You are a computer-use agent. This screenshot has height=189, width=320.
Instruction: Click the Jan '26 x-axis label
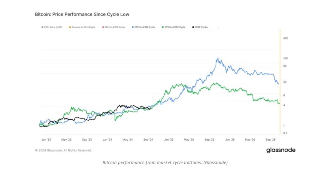click(x=230, y=140)
